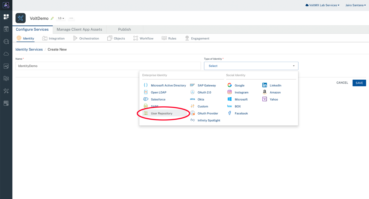
Task: Click the speech bubble braces sidebar icon
Action: click(6, 42)
